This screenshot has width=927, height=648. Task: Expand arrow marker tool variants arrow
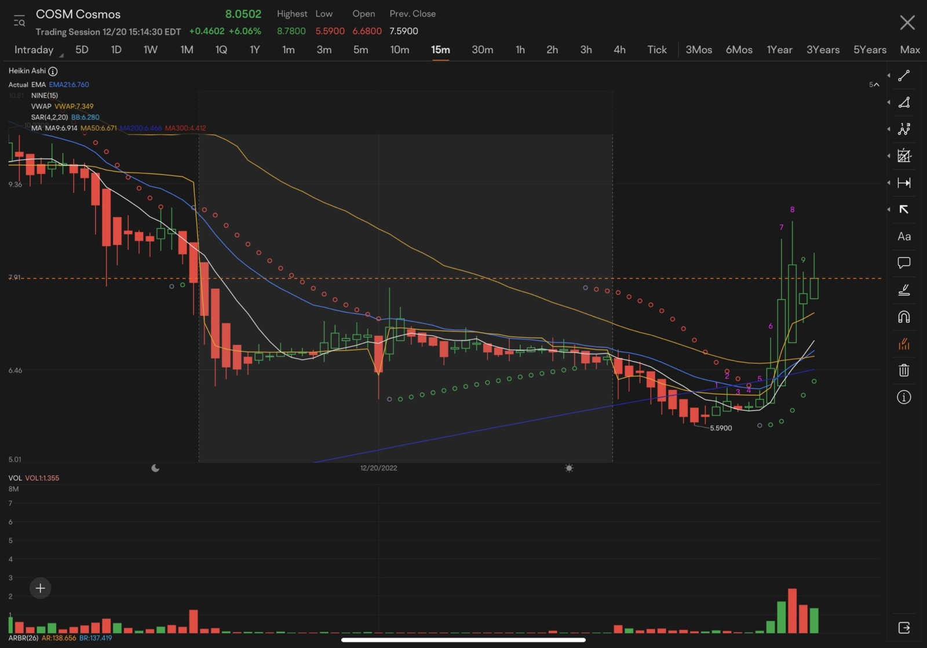click(889, 209)
